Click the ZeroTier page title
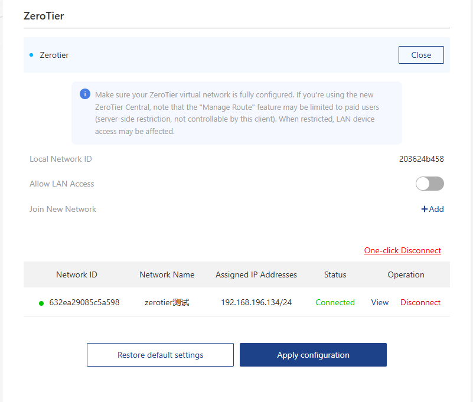473x402 pixels. pos(44,16)
